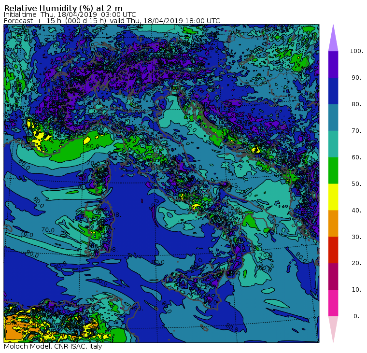The height and width of the screenshot is (353, 367).
Task: Click the '10.' colorbar label
Action: pos(356,290)
